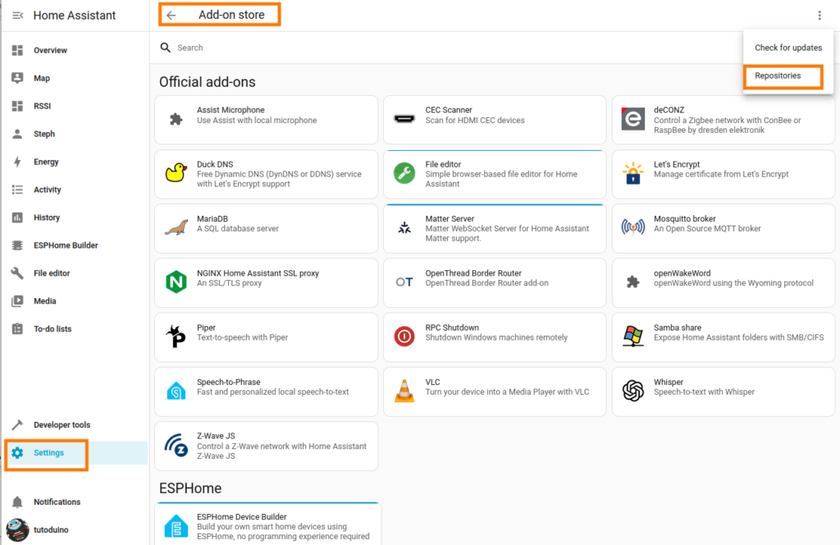Go to Settings in the sidebar
The width and height of the screenshot is (840, 545).
(x=48, y=453)
